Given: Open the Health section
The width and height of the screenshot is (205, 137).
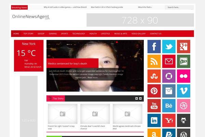Looking at the screenshot, I should (x=93, y=34).
